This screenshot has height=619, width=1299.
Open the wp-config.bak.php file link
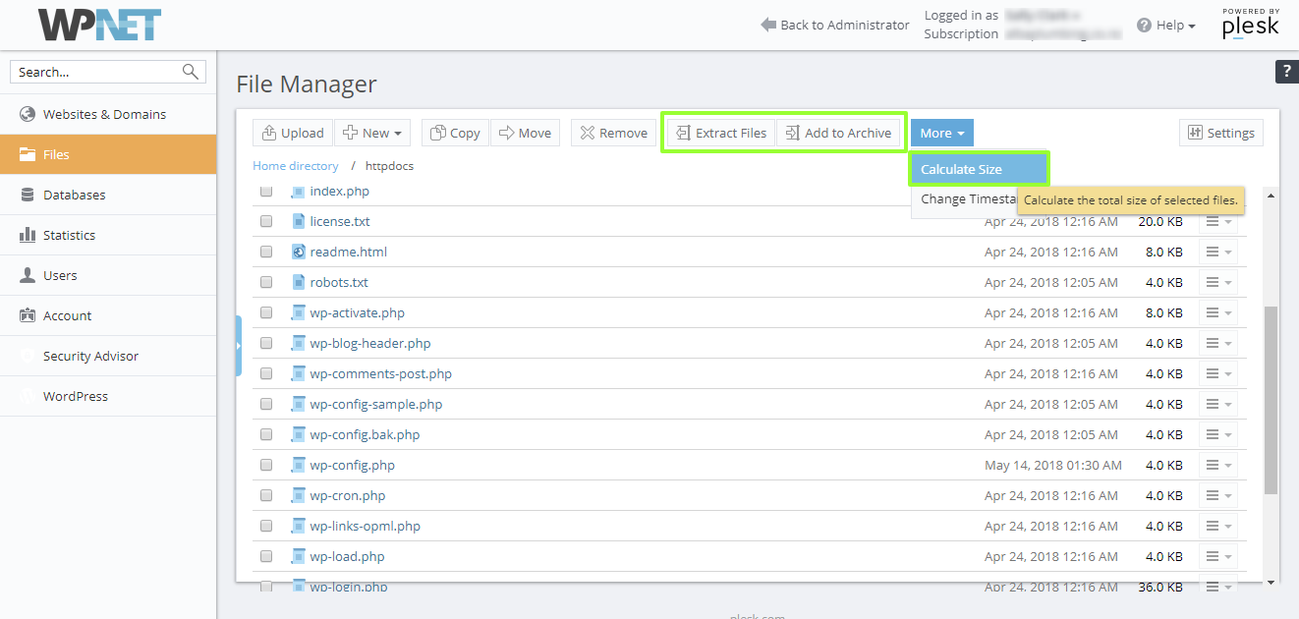[365, 434]
